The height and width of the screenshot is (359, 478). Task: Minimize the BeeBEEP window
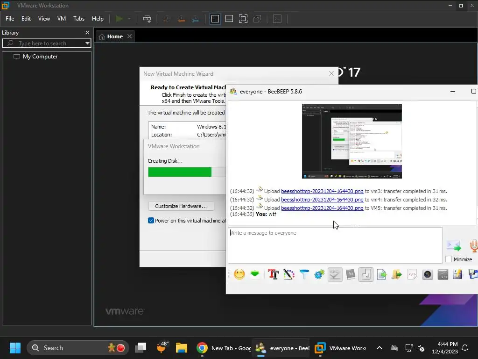tap(453, 91)
